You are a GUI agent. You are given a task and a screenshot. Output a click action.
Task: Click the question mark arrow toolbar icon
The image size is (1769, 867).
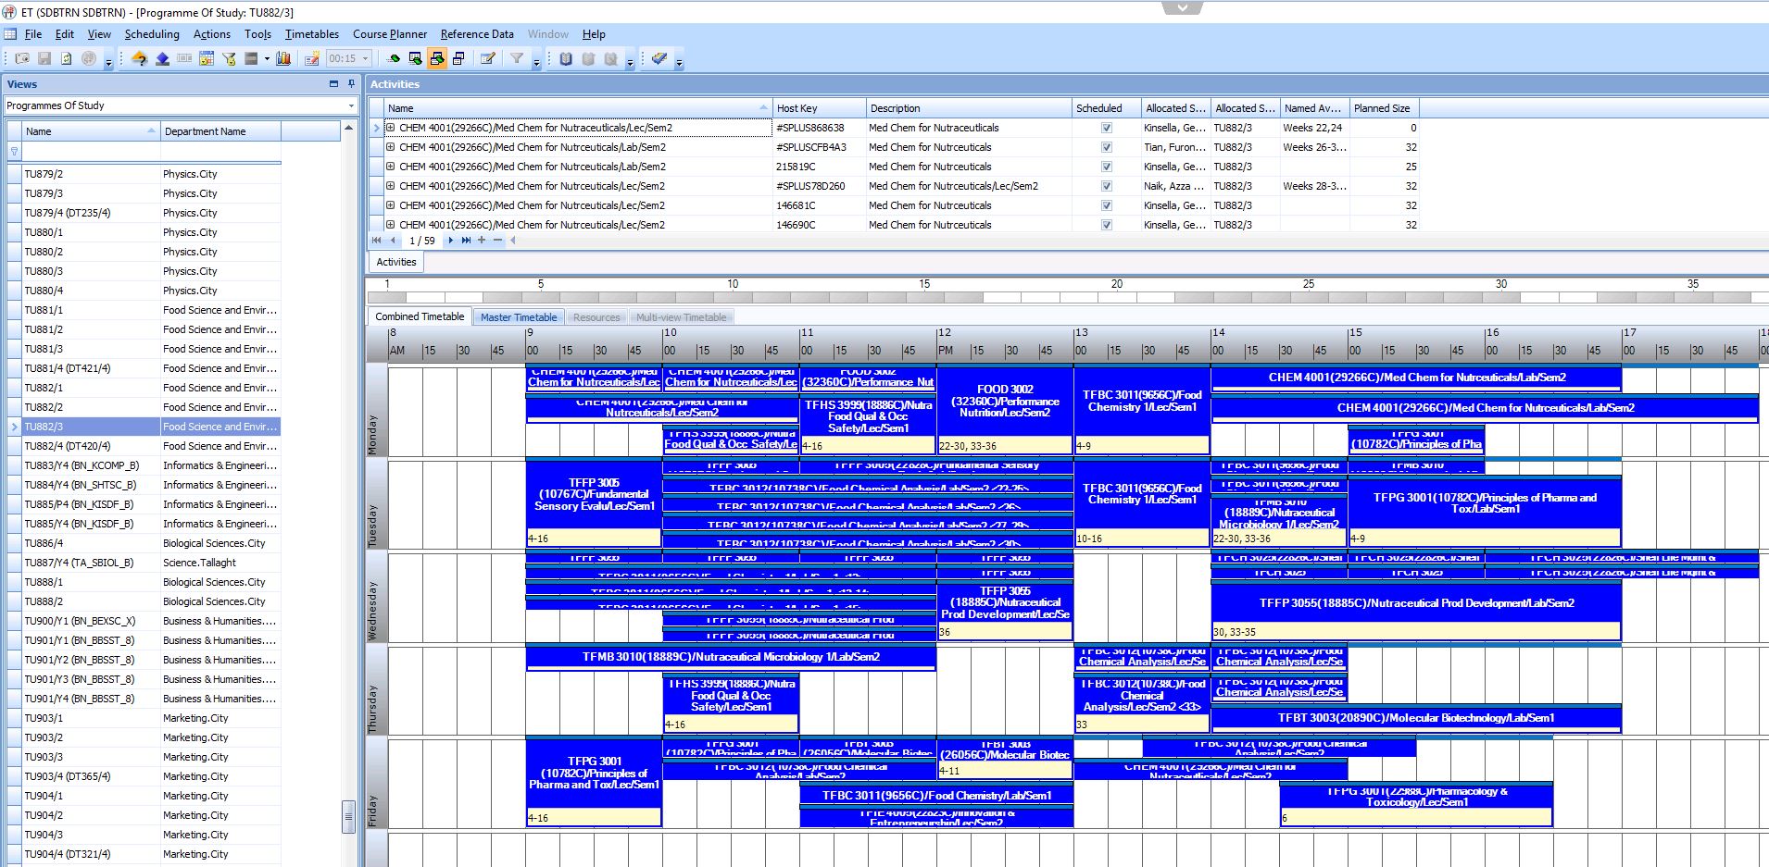(139, 58)
